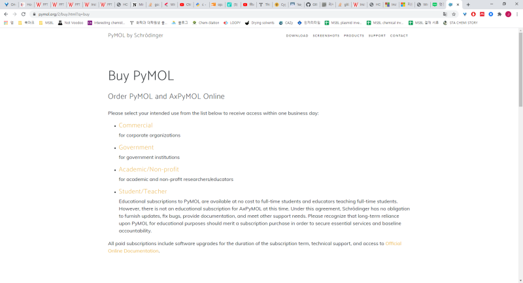
Task: Choose the Student/Teacher link
Action: [143, 191]
